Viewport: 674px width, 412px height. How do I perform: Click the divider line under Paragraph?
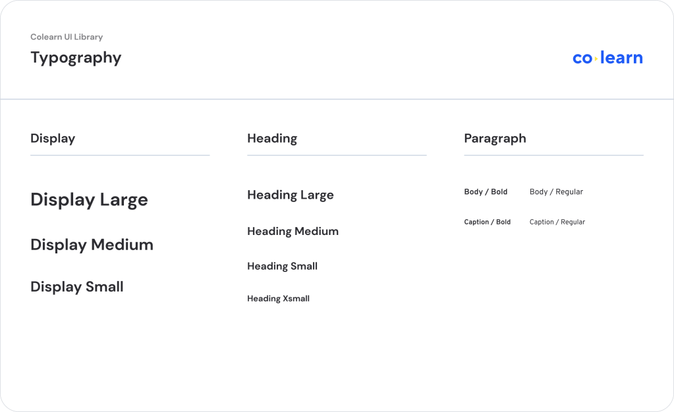click(553, 155)
